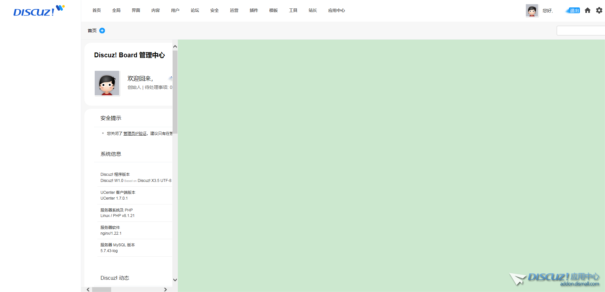
Task: Open the home icon in the header
Action: pos(588,10)
